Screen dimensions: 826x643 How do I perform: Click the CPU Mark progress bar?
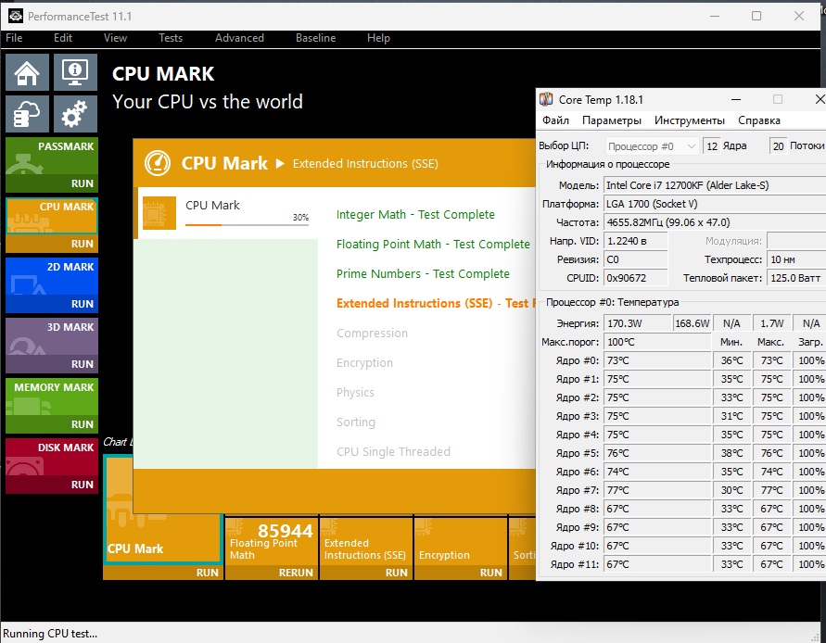[x=247, y=224]
